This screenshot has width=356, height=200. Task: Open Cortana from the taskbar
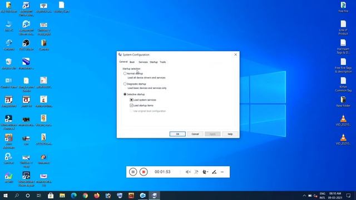click(x=28, y=196)
